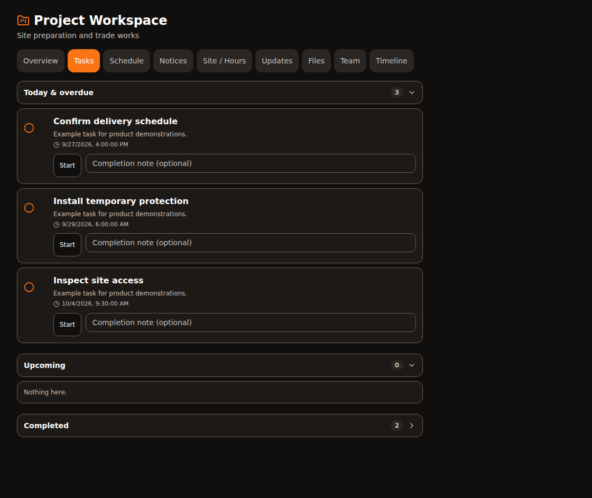This screenshot has height=498, width=592.
Task: Click the Project Workspace folder icon
Action: (x=23, y=21)
